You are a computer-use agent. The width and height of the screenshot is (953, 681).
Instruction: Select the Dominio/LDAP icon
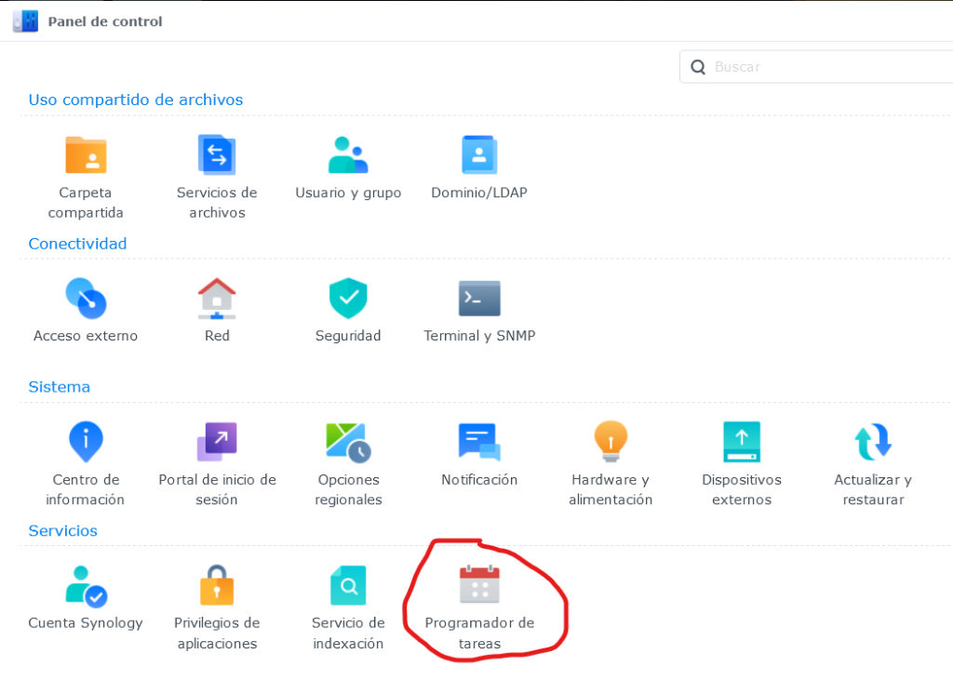[x=479, y=155]
